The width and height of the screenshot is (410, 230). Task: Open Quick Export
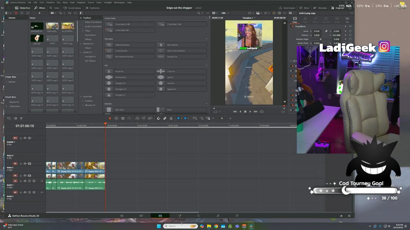[287, 8]
